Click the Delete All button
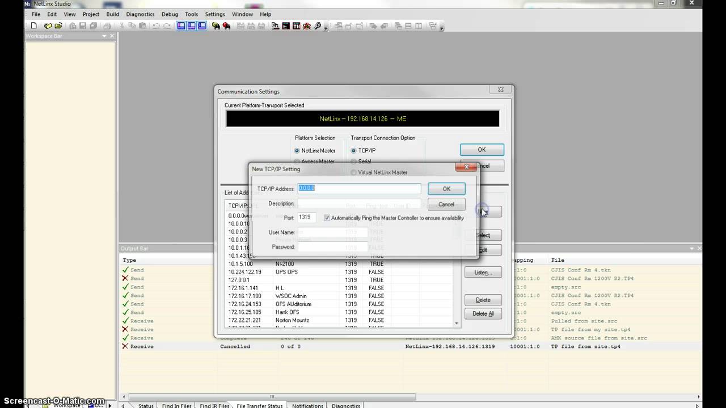The width and height of the screenshot is (726, 408). [x=483, y=313]
